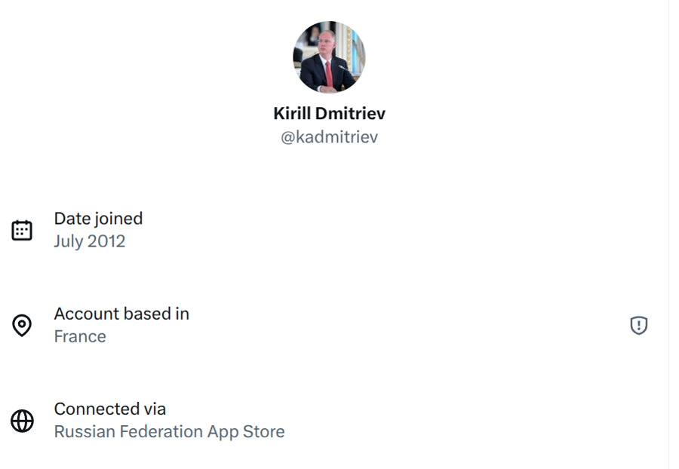Click the shield alert icon next to France
679x469 pixels.
point(639,325)
